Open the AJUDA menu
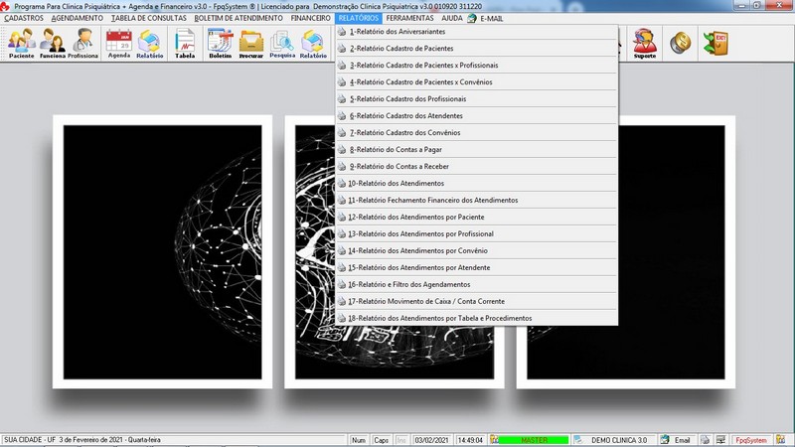The image size is (795, 447). point(452,18)
